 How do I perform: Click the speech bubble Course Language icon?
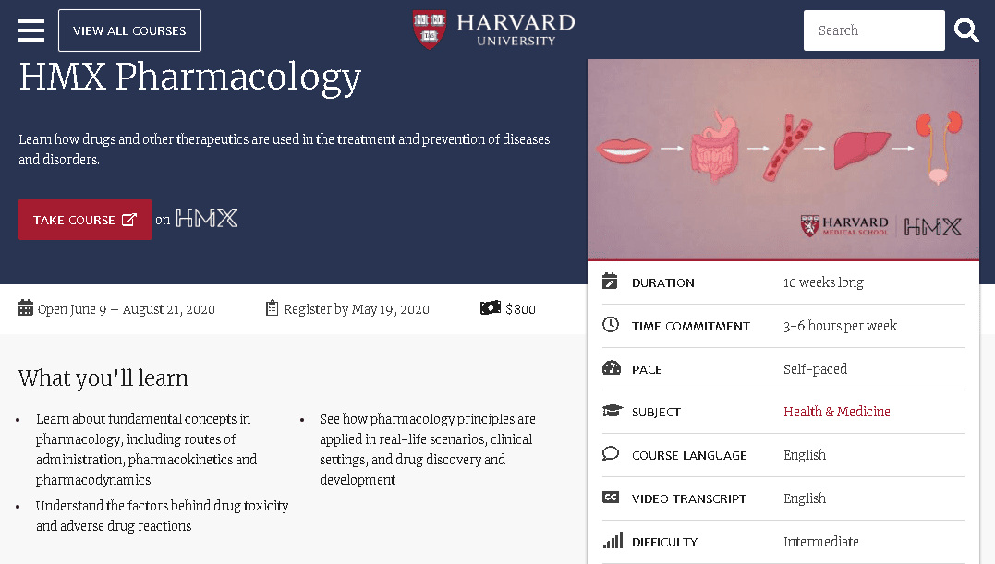pyautogui.click(x=611, y=454)
